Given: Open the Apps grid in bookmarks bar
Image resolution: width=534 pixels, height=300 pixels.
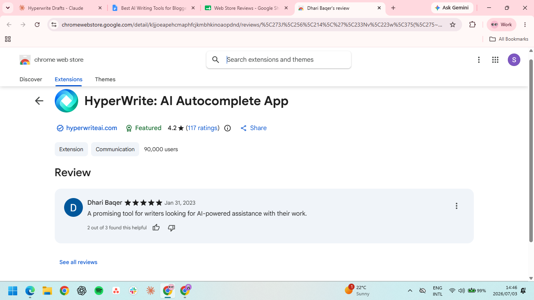Looking at the screenshot, I should click(x=8, y=39).
